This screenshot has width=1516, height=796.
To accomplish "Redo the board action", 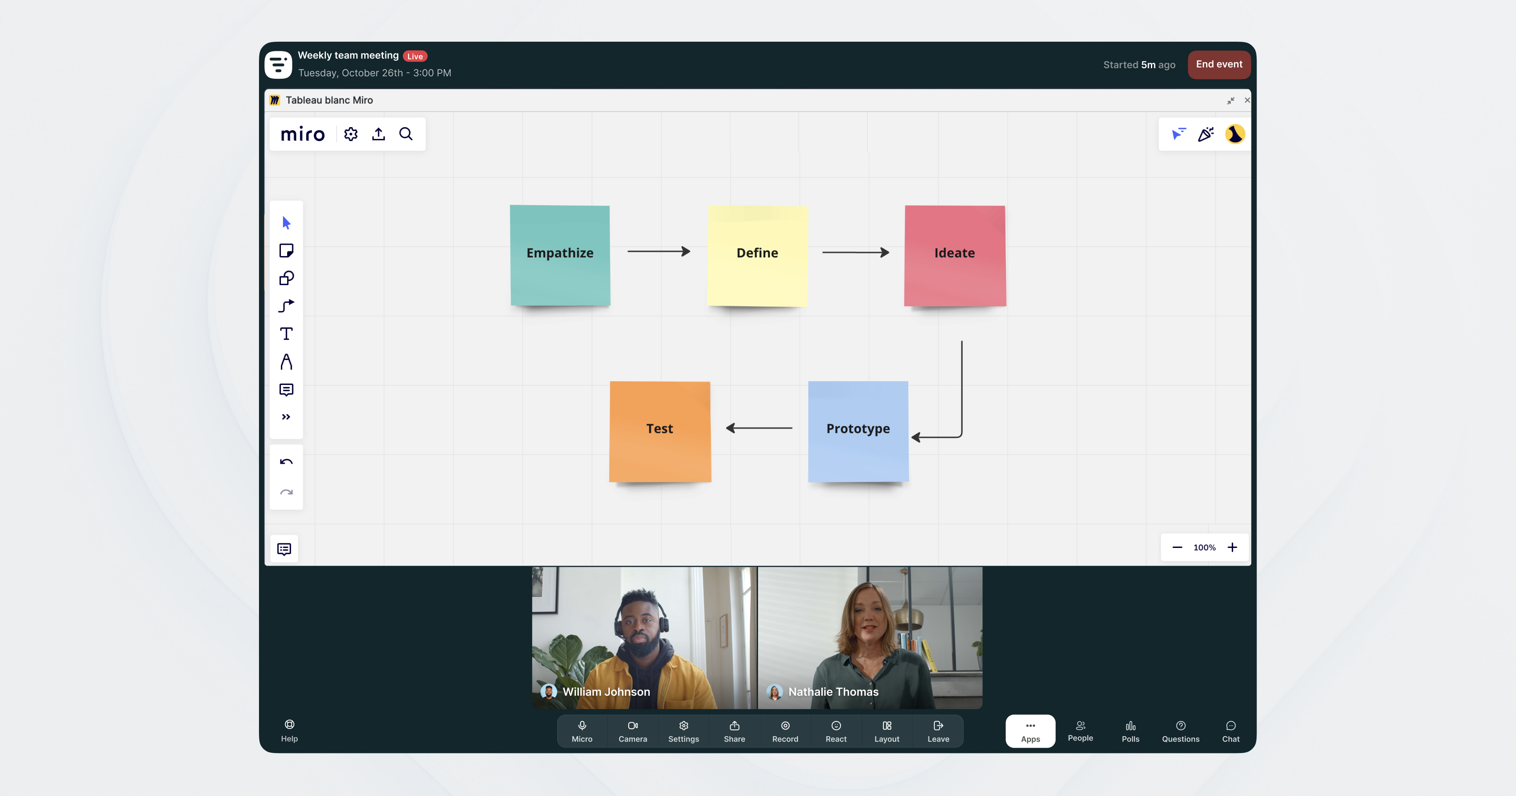I will (286, 492).
